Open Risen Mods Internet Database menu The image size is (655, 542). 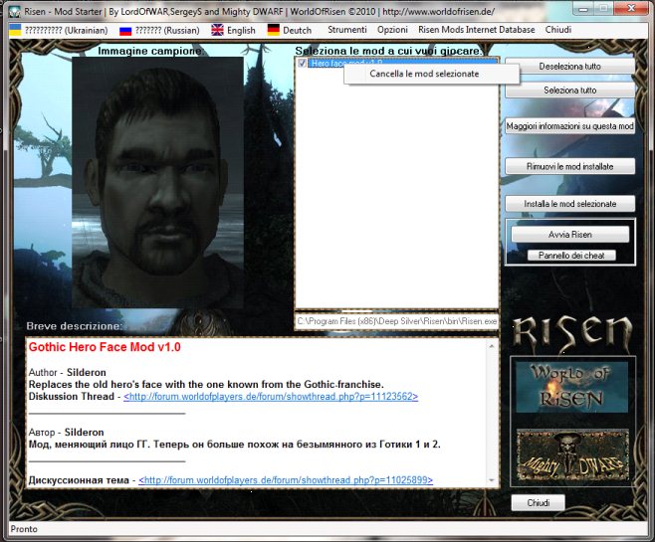coord(476,30)
